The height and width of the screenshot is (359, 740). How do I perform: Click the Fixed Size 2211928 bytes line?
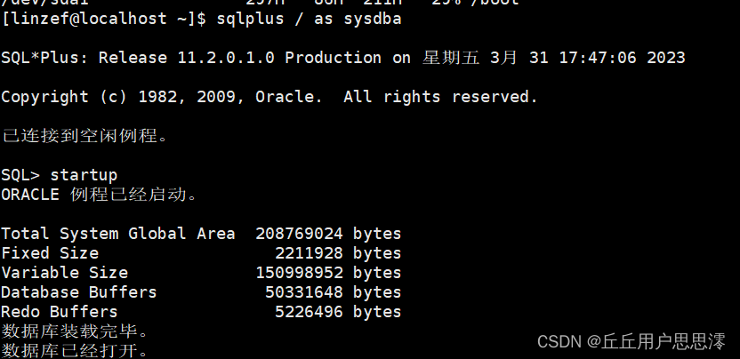click(x=201, y=253)
